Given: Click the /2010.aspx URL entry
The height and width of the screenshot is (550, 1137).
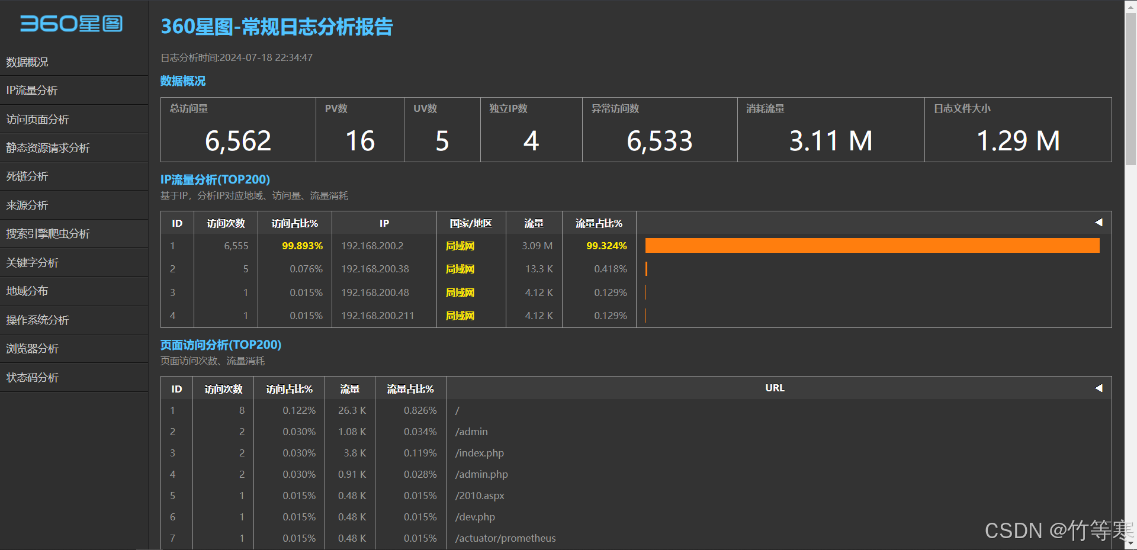Looking at the screenshot, I should coord(480,496).
